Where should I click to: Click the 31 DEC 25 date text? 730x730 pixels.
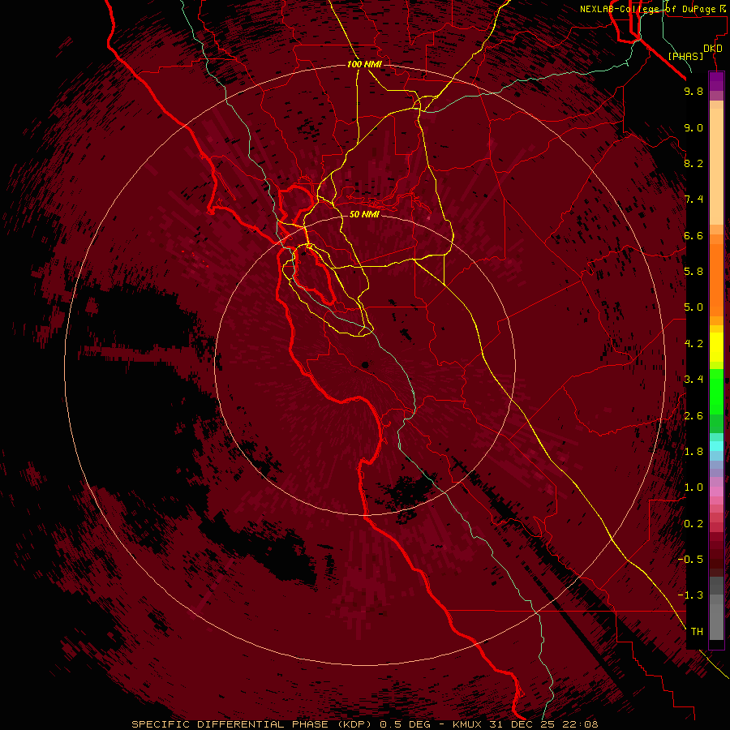(523, 724)
